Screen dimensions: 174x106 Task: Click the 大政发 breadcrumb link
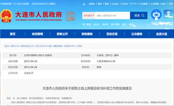pyautogui.click(x=79, y=46)
